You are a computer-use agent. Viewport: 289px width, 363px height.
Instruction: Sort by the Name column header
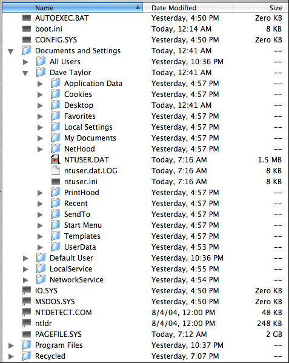pyautogui.click(x=73, y=8)
